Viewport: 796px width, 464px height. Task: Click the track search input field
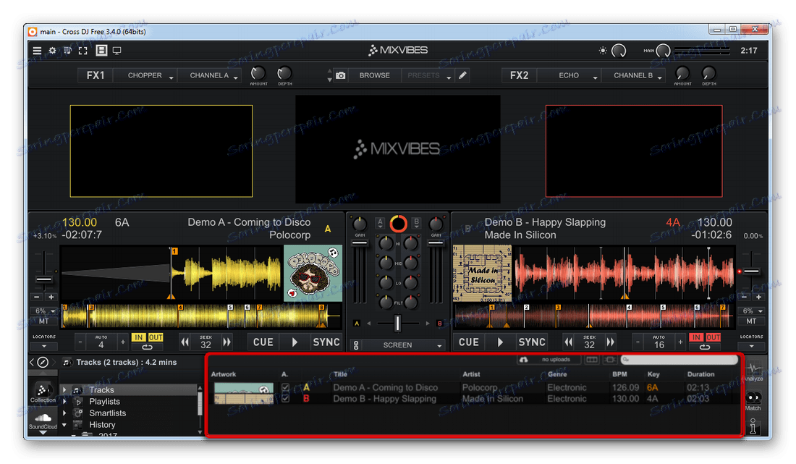click(x=679, y=360)
